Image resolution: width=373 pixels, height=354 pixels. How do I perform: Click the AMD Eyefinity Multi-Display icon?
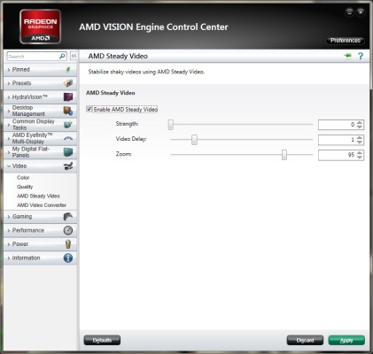[68, 138]
